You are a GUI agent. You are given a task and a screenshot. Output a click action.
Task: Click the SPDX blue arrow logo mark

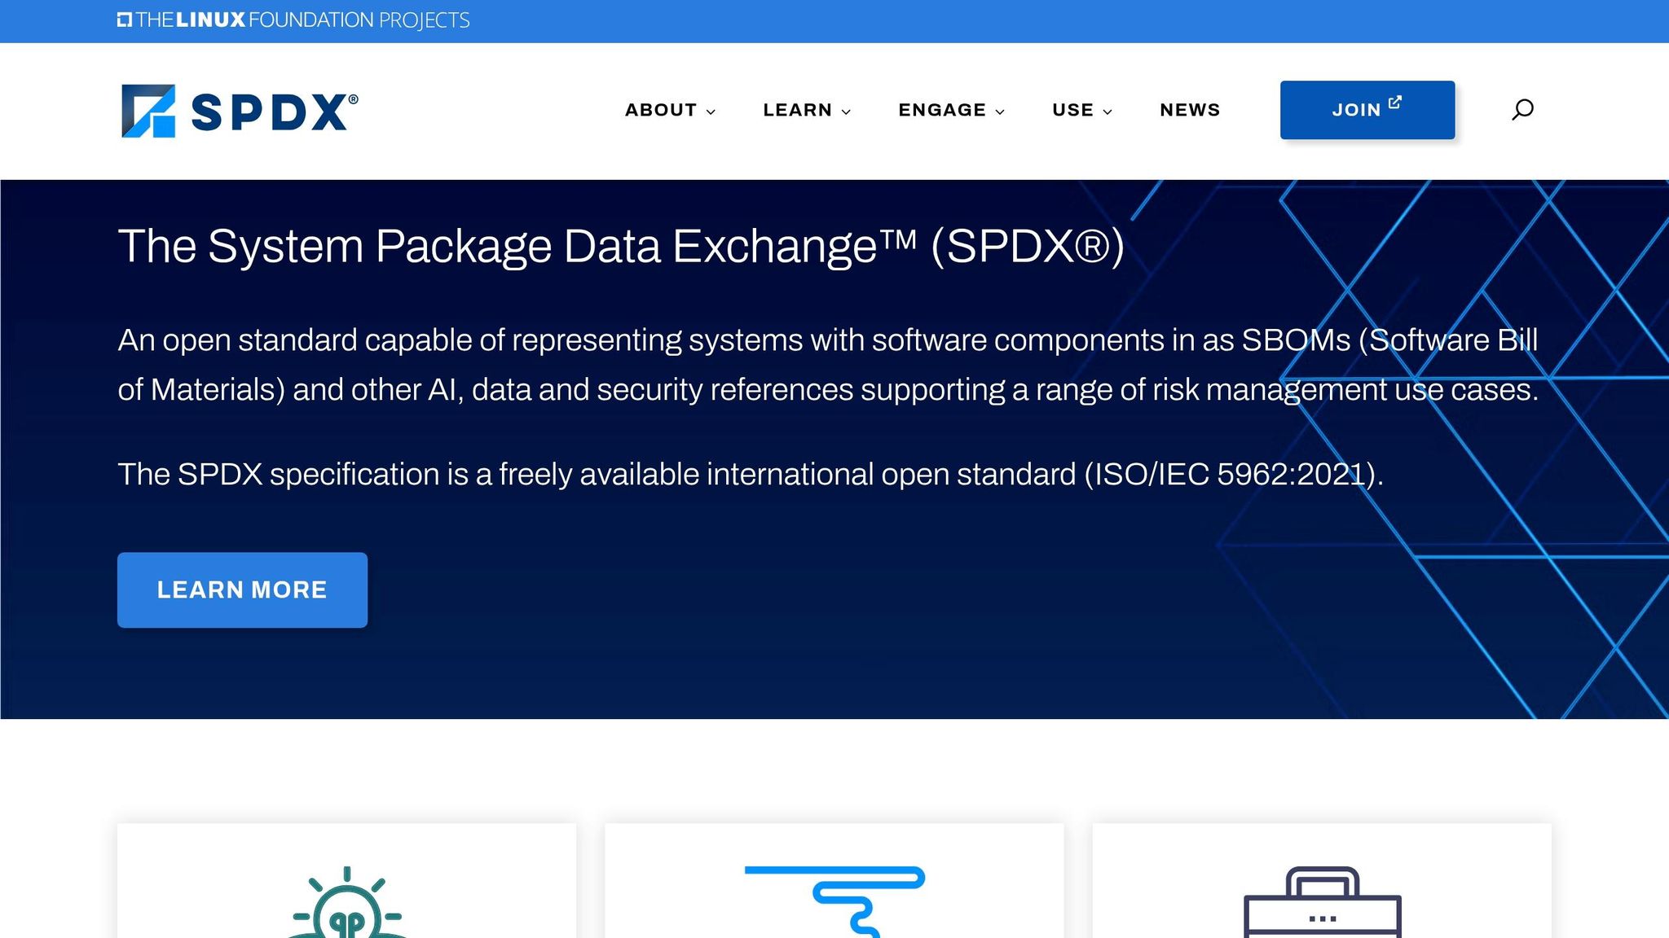coord(150,110)
